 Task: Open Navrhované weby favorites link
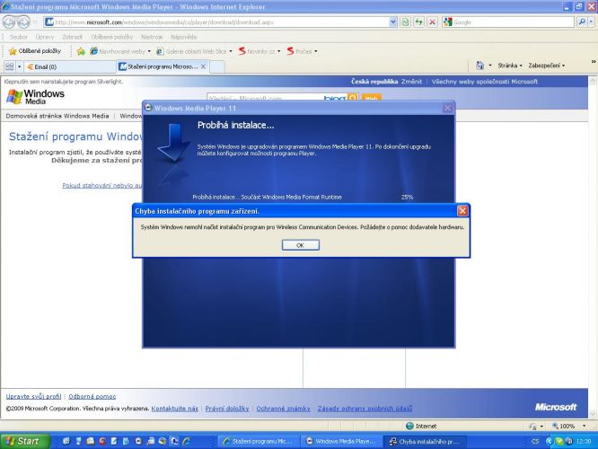coord(120,51)
